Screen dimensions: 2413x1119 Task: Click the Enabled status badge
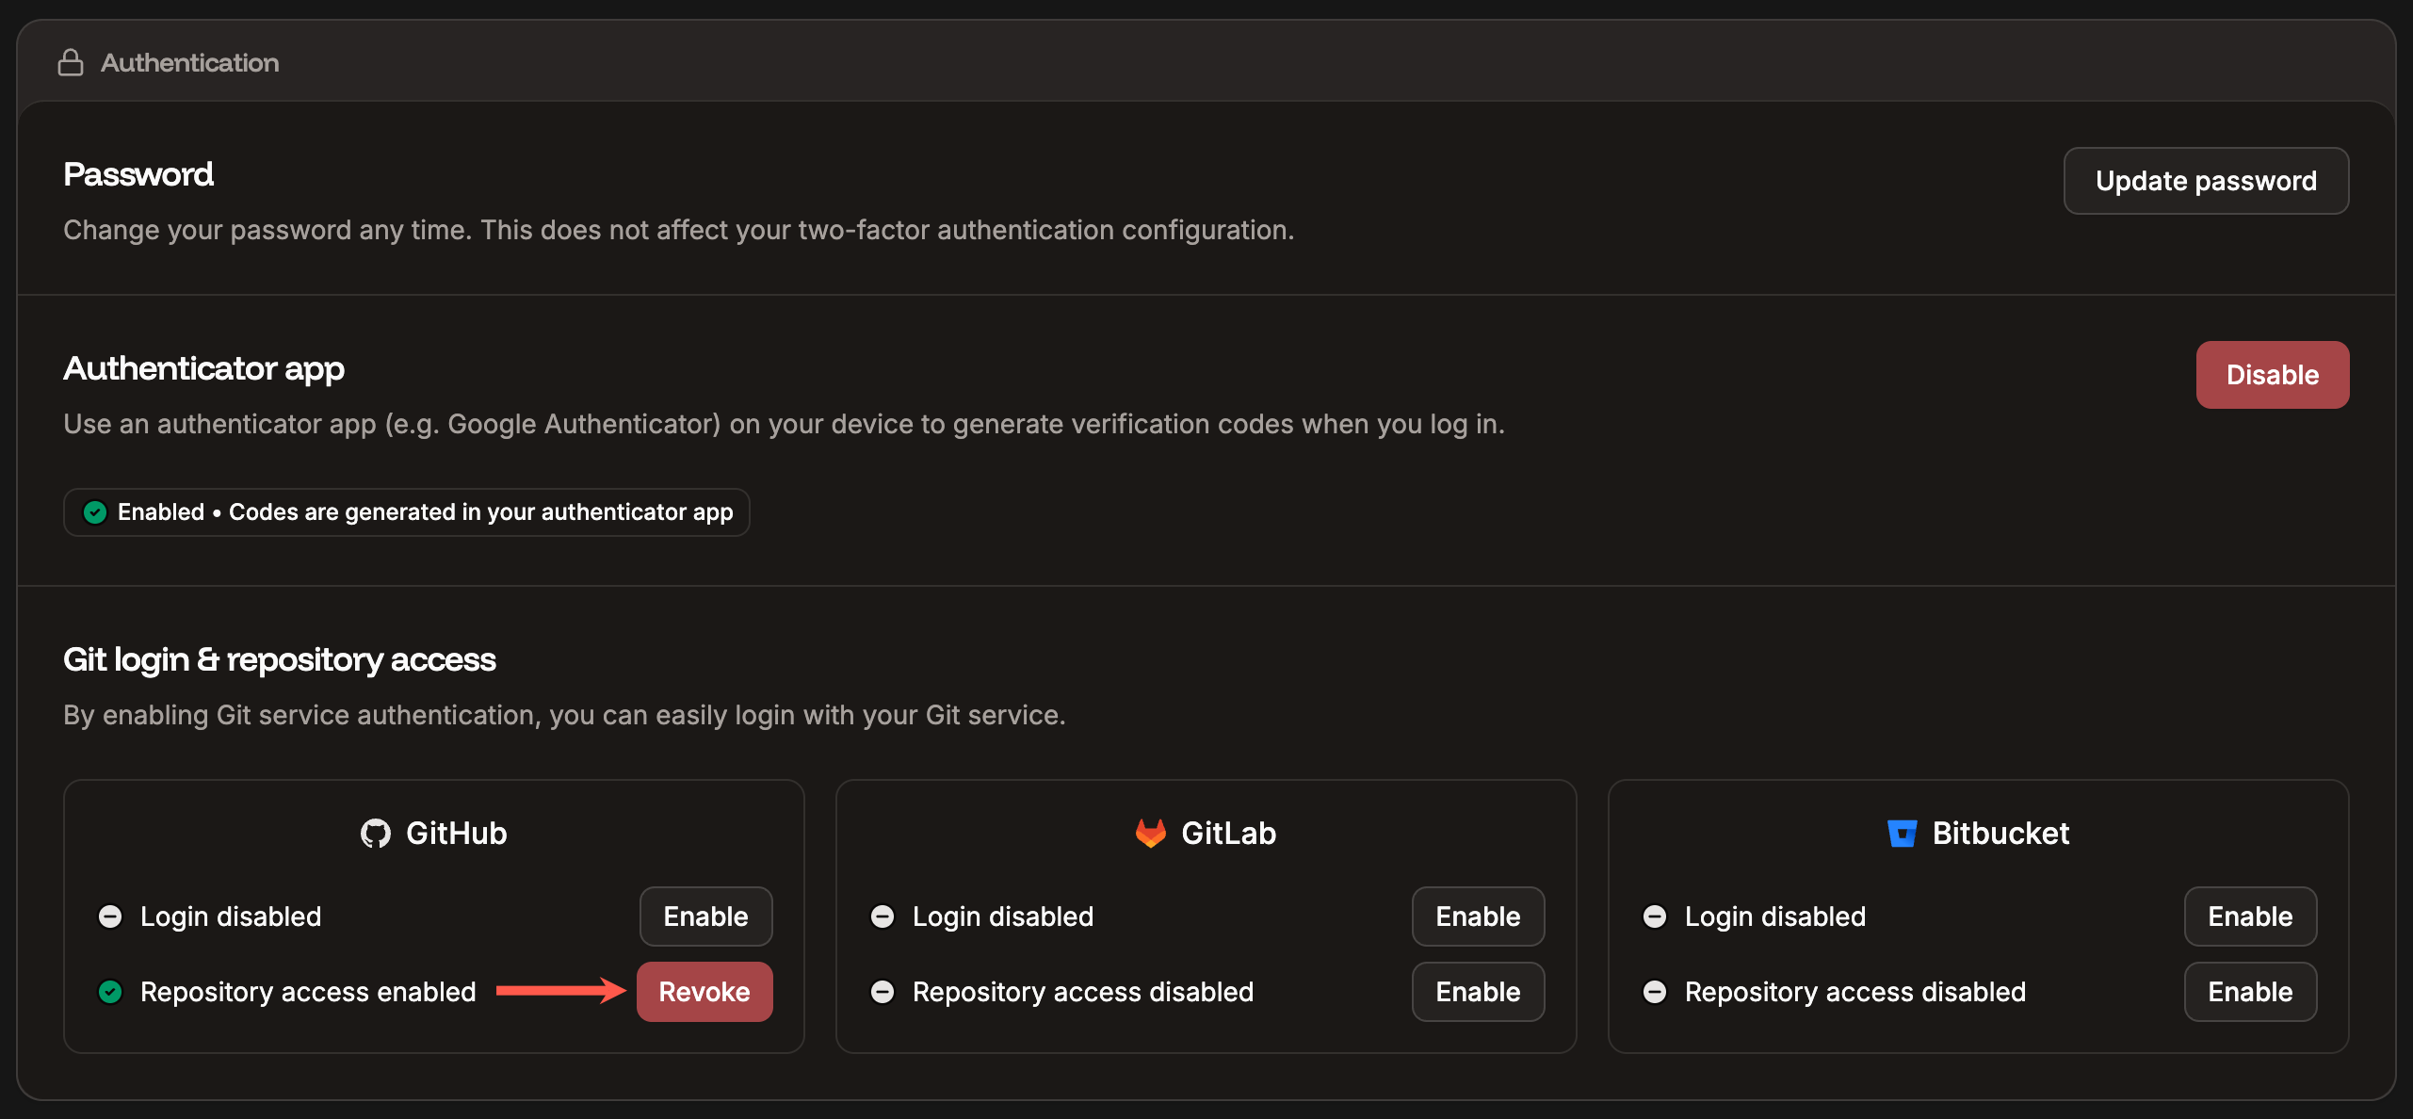pos(406,512)
